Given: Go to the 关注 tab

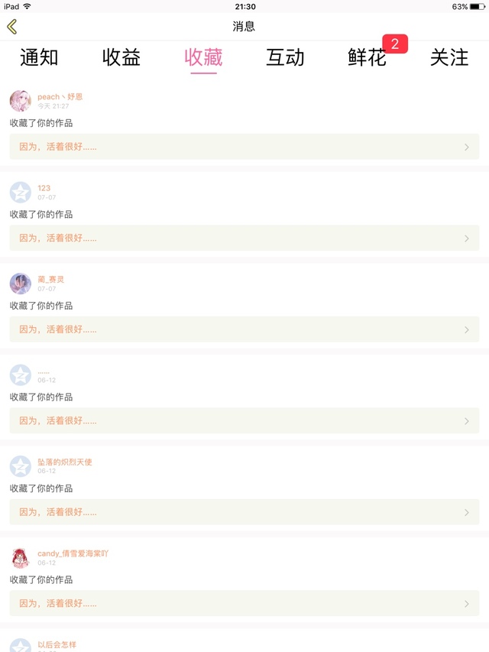Looking at the screenshot, I should click(x=449, y=57).
